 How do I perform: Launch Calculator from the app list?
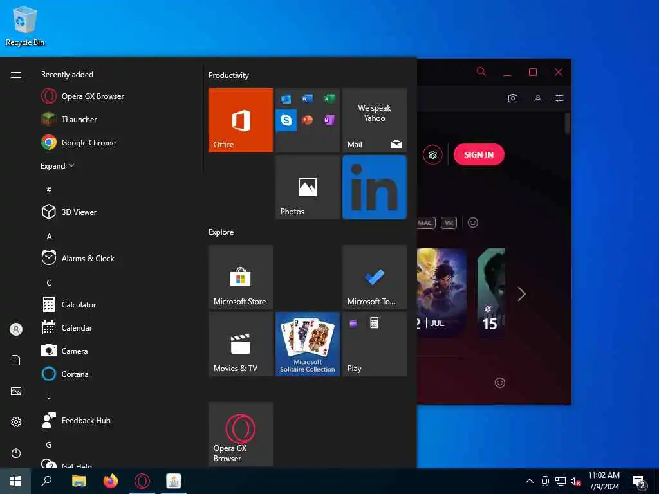[x=70, y=304]
